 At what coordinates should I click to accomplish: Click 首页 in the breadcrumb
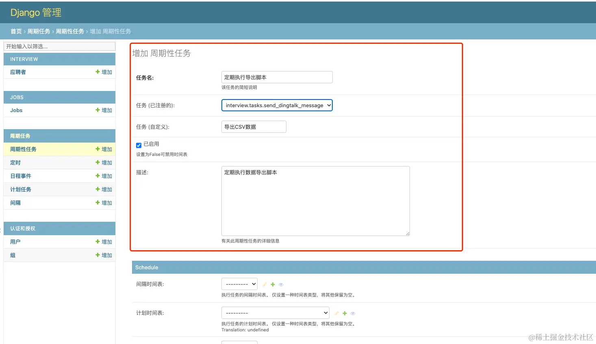(x=16, y=31)
